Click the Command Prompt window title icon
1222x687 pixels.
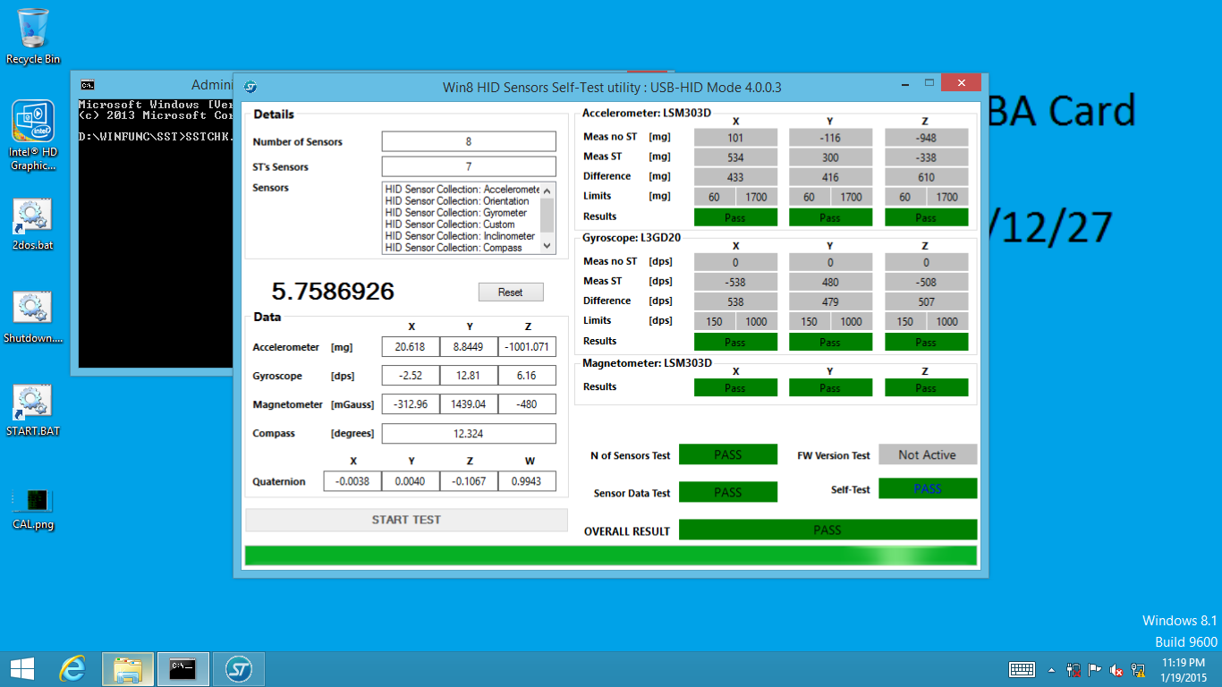pos(88,85)
